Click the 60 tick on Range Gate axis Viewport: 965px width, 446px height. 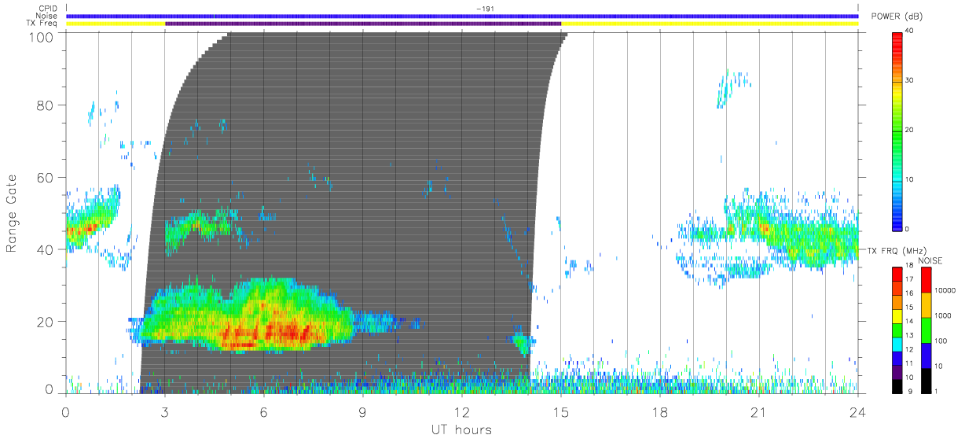coord(46,177)
